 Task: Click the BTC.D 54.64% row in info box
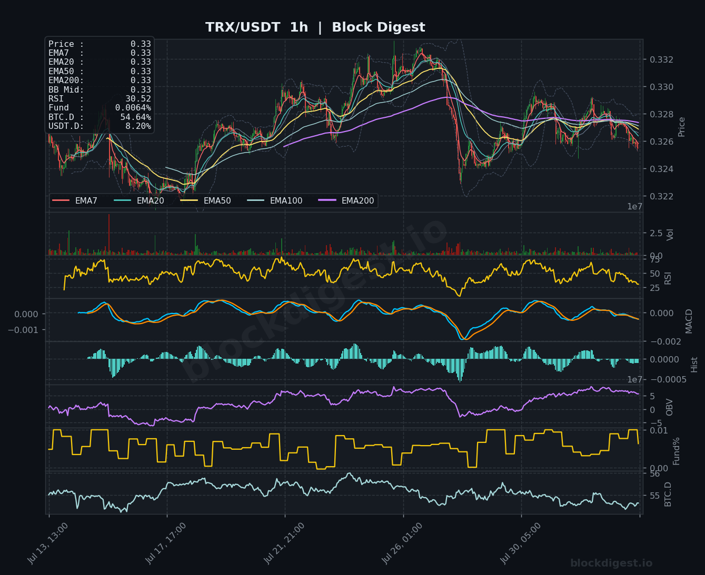tap(100, 117)
